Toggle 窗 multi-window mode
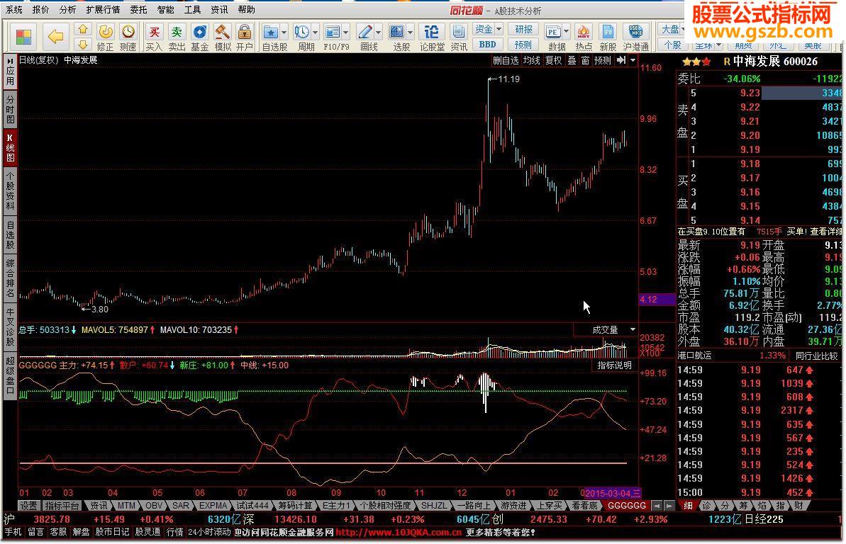 click(585, 59)
